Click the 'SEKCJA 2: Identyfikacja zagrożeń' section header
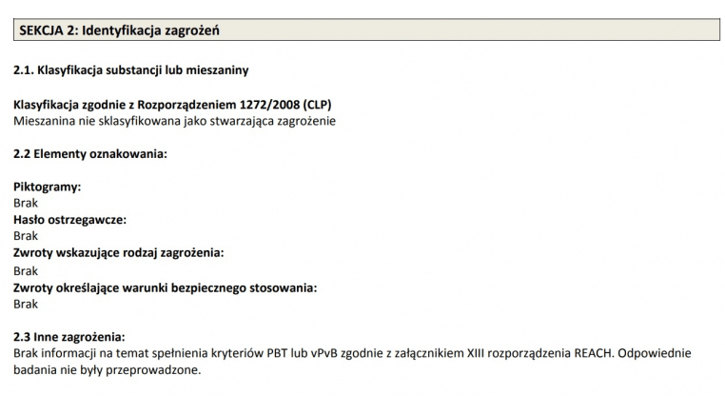The image size is (725, 415). click(x=120, y=30)
